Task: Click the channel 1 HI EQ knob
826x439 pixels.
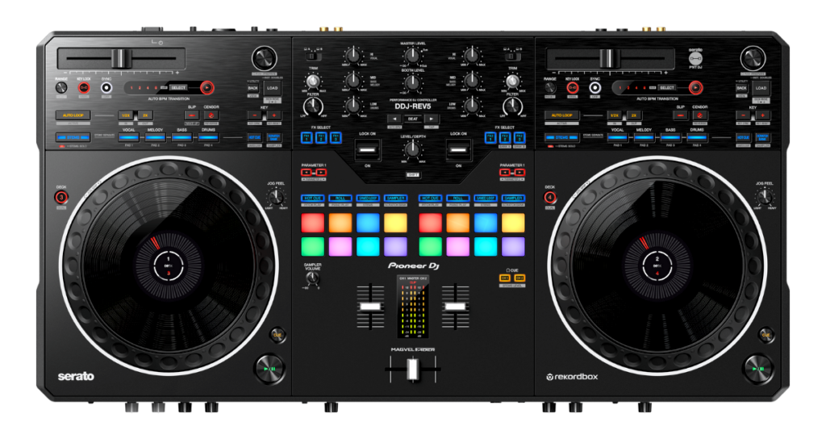Action: (353, 56)
